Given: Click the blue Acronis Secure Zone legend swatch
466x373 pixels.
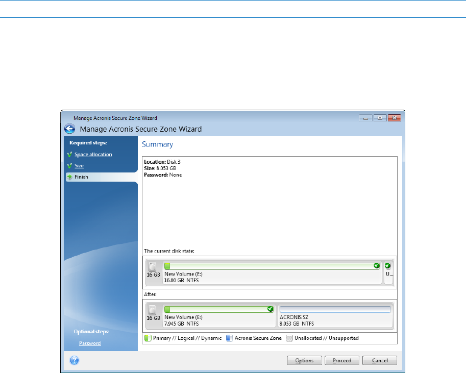Looking at the screenshot, I should click(229, 338).
